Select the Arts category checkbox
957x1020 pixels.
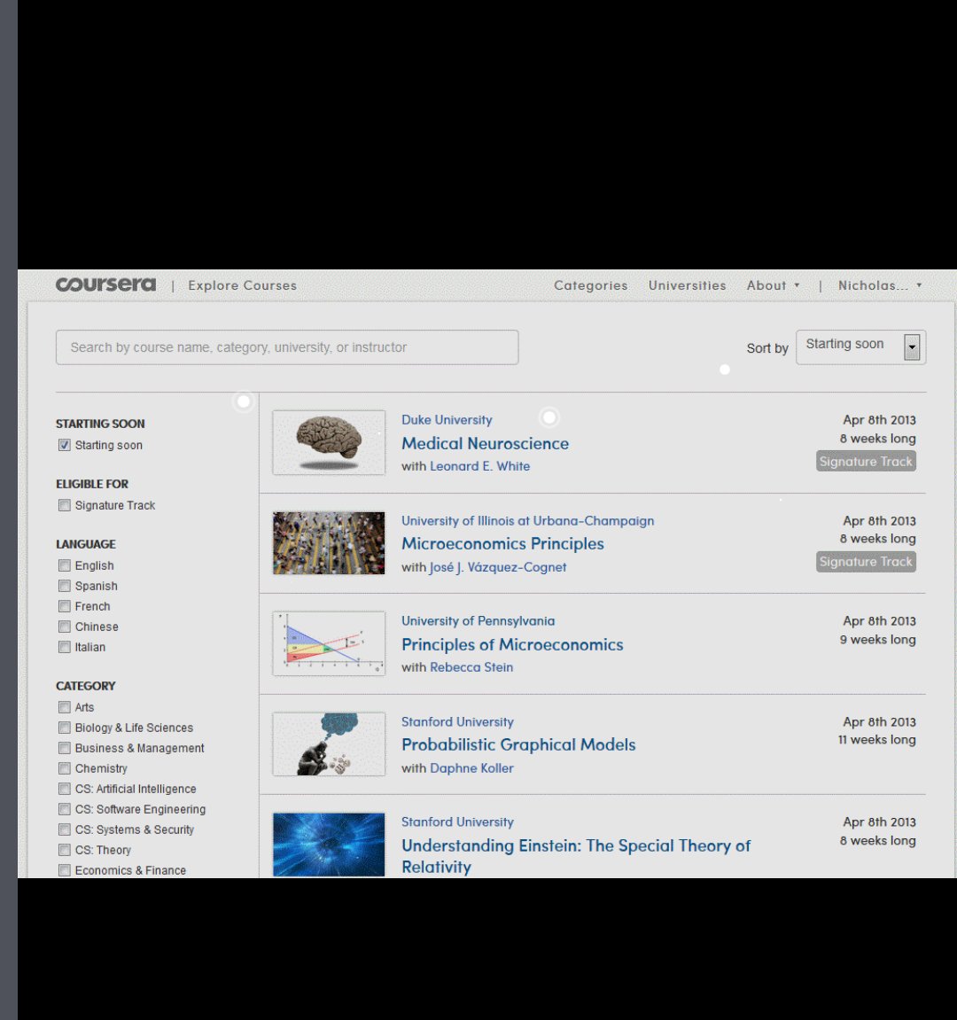click(65, 707)
